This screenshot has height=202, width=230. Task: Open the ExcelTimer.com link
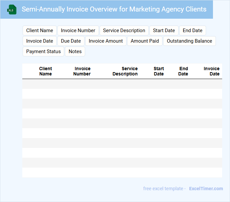point(206,189)
